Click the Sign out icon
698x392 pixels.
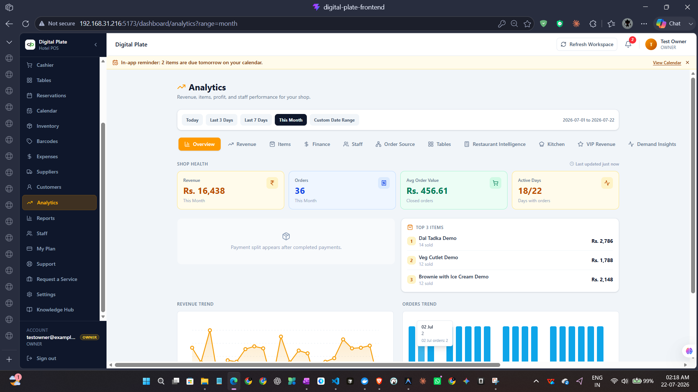29,358
